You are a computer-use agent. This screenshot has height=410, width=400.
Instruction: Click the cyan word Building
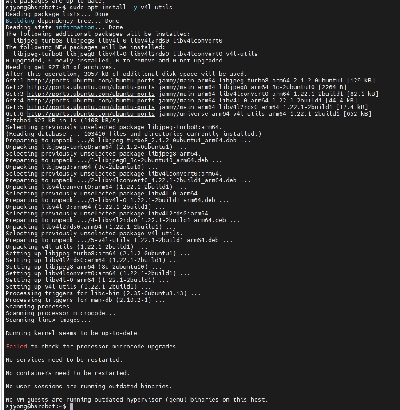click(20, 21)
